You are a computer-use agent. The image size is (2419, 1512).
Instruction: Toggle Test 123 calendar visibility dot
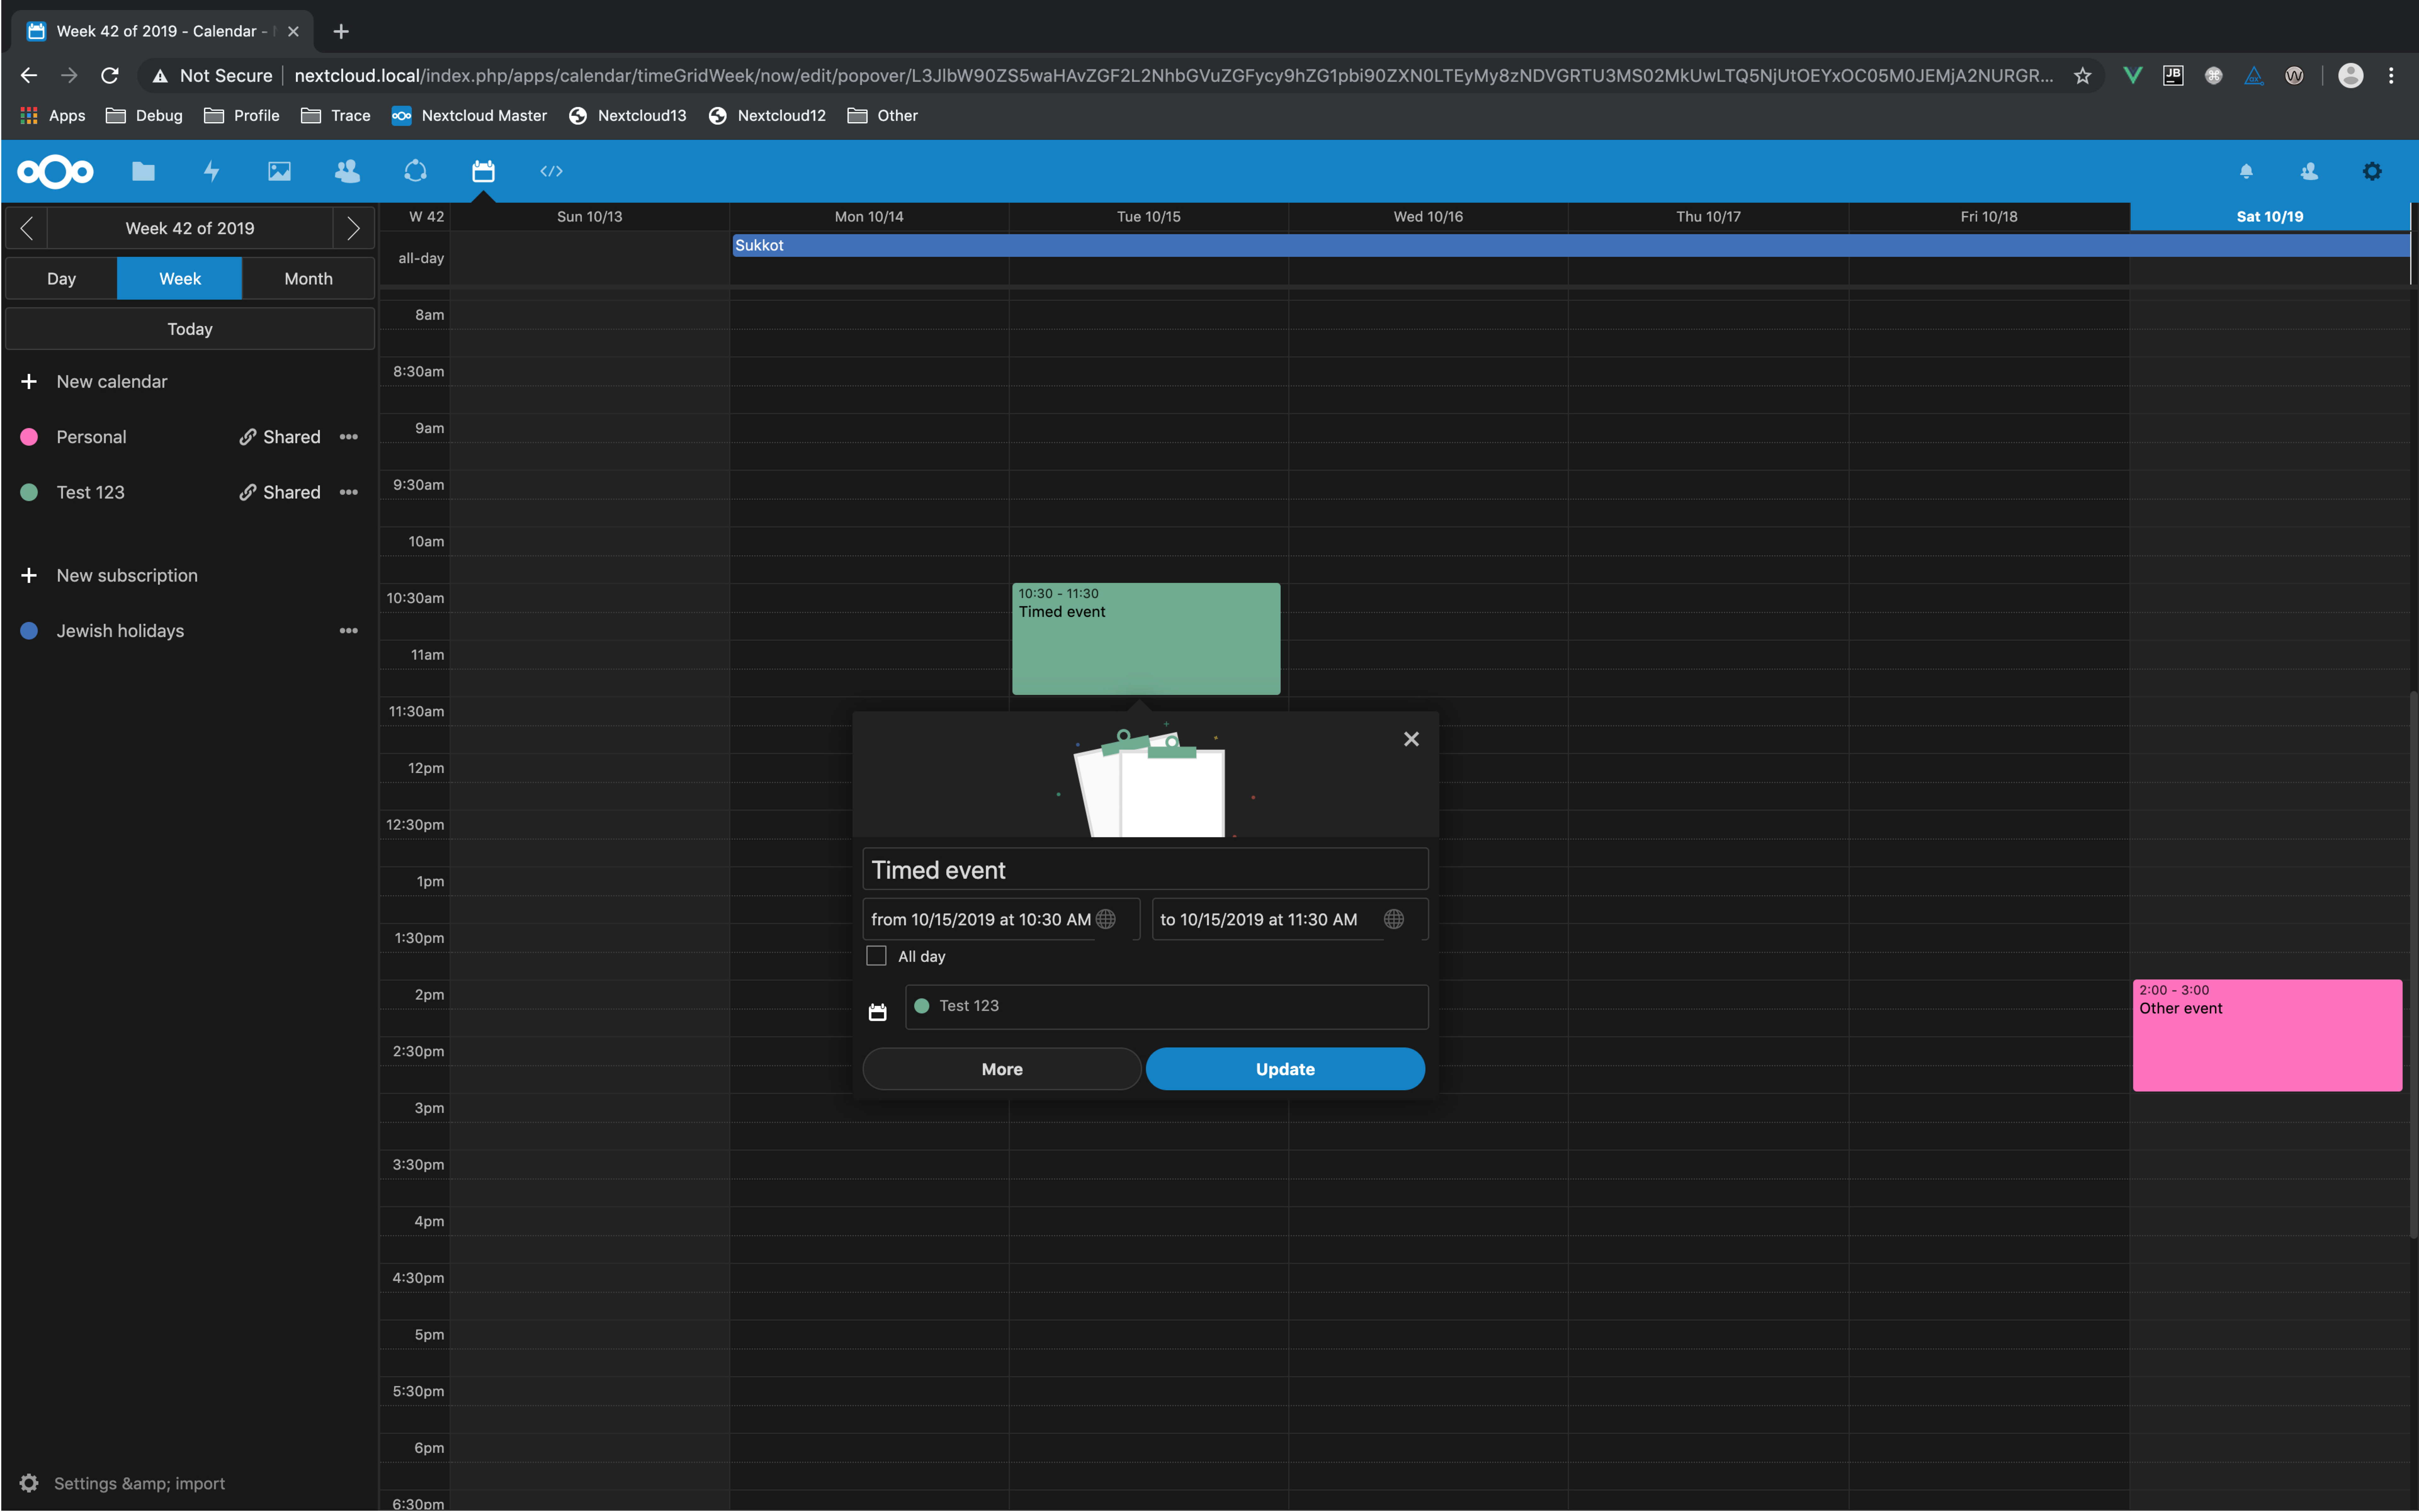point(29,492)
